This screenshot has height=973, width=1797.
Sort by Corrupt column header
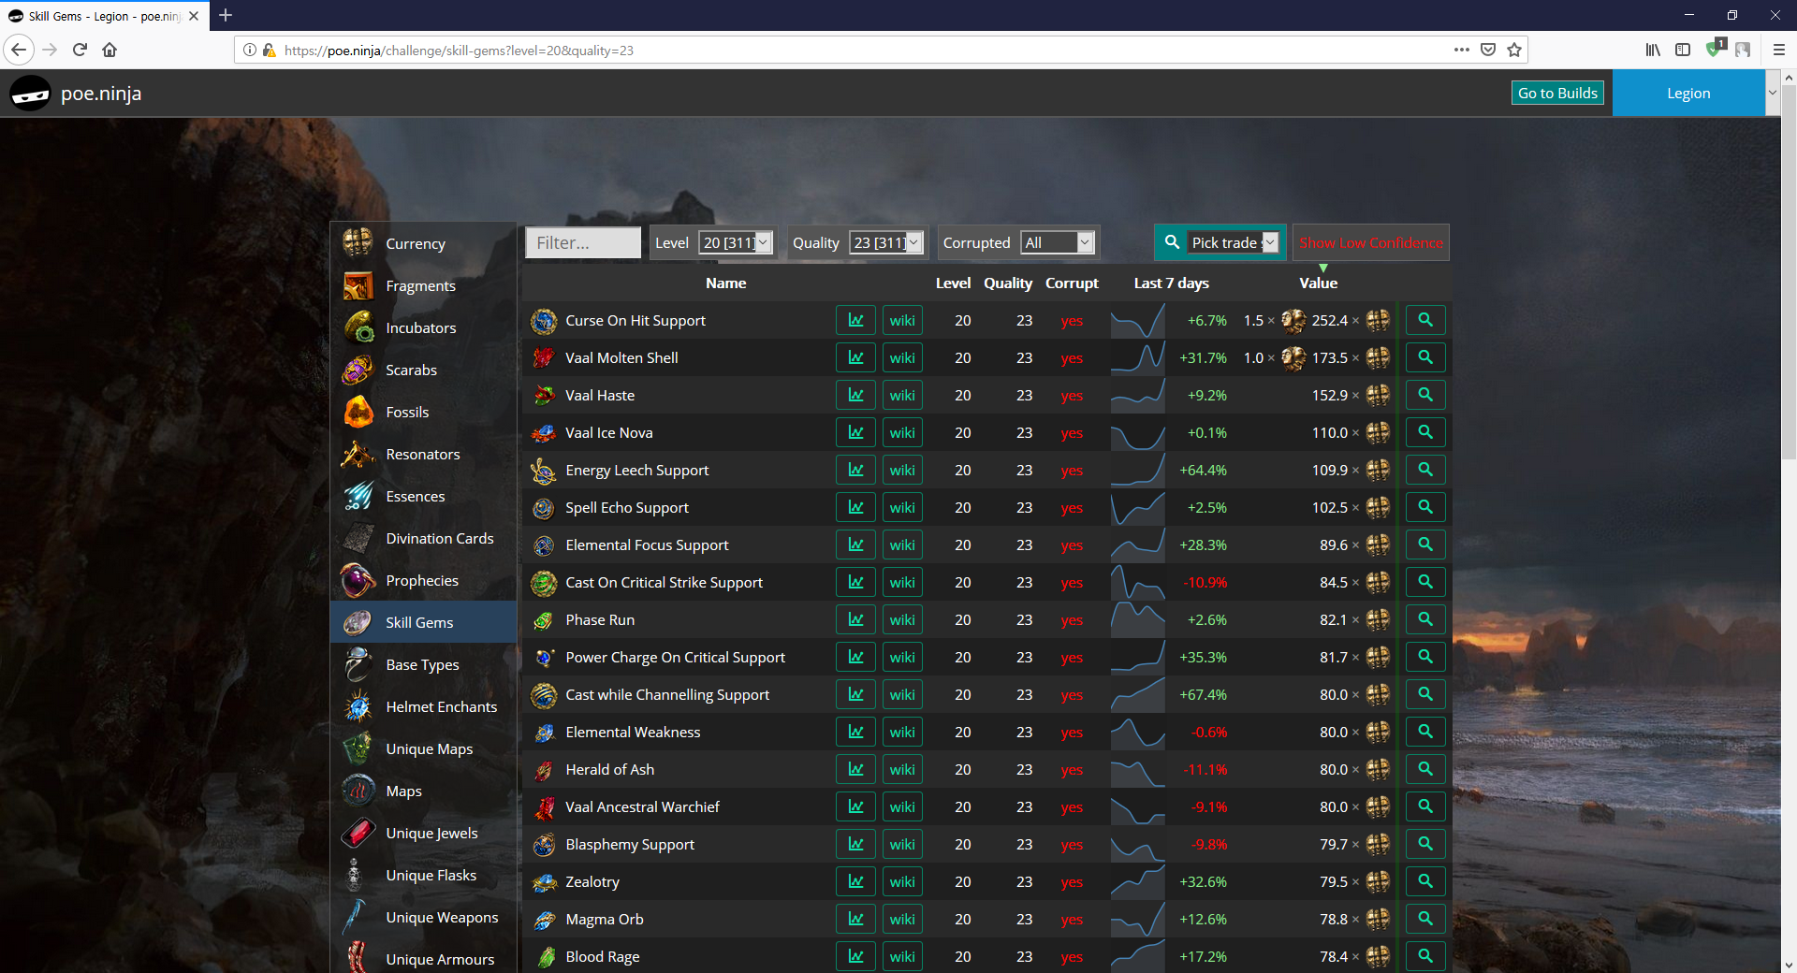click(x=1072, y=283)
